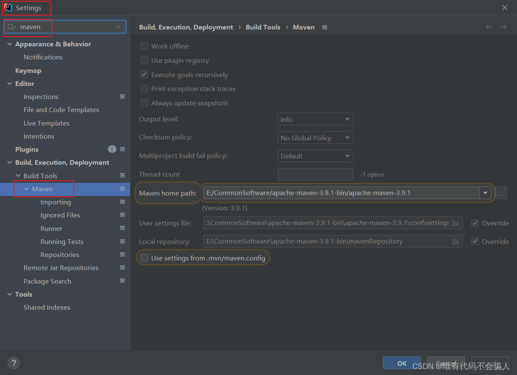The image size is (517, 375).
Task: Browse Maven home path with ellipsis button
Action: coord(501,193)
